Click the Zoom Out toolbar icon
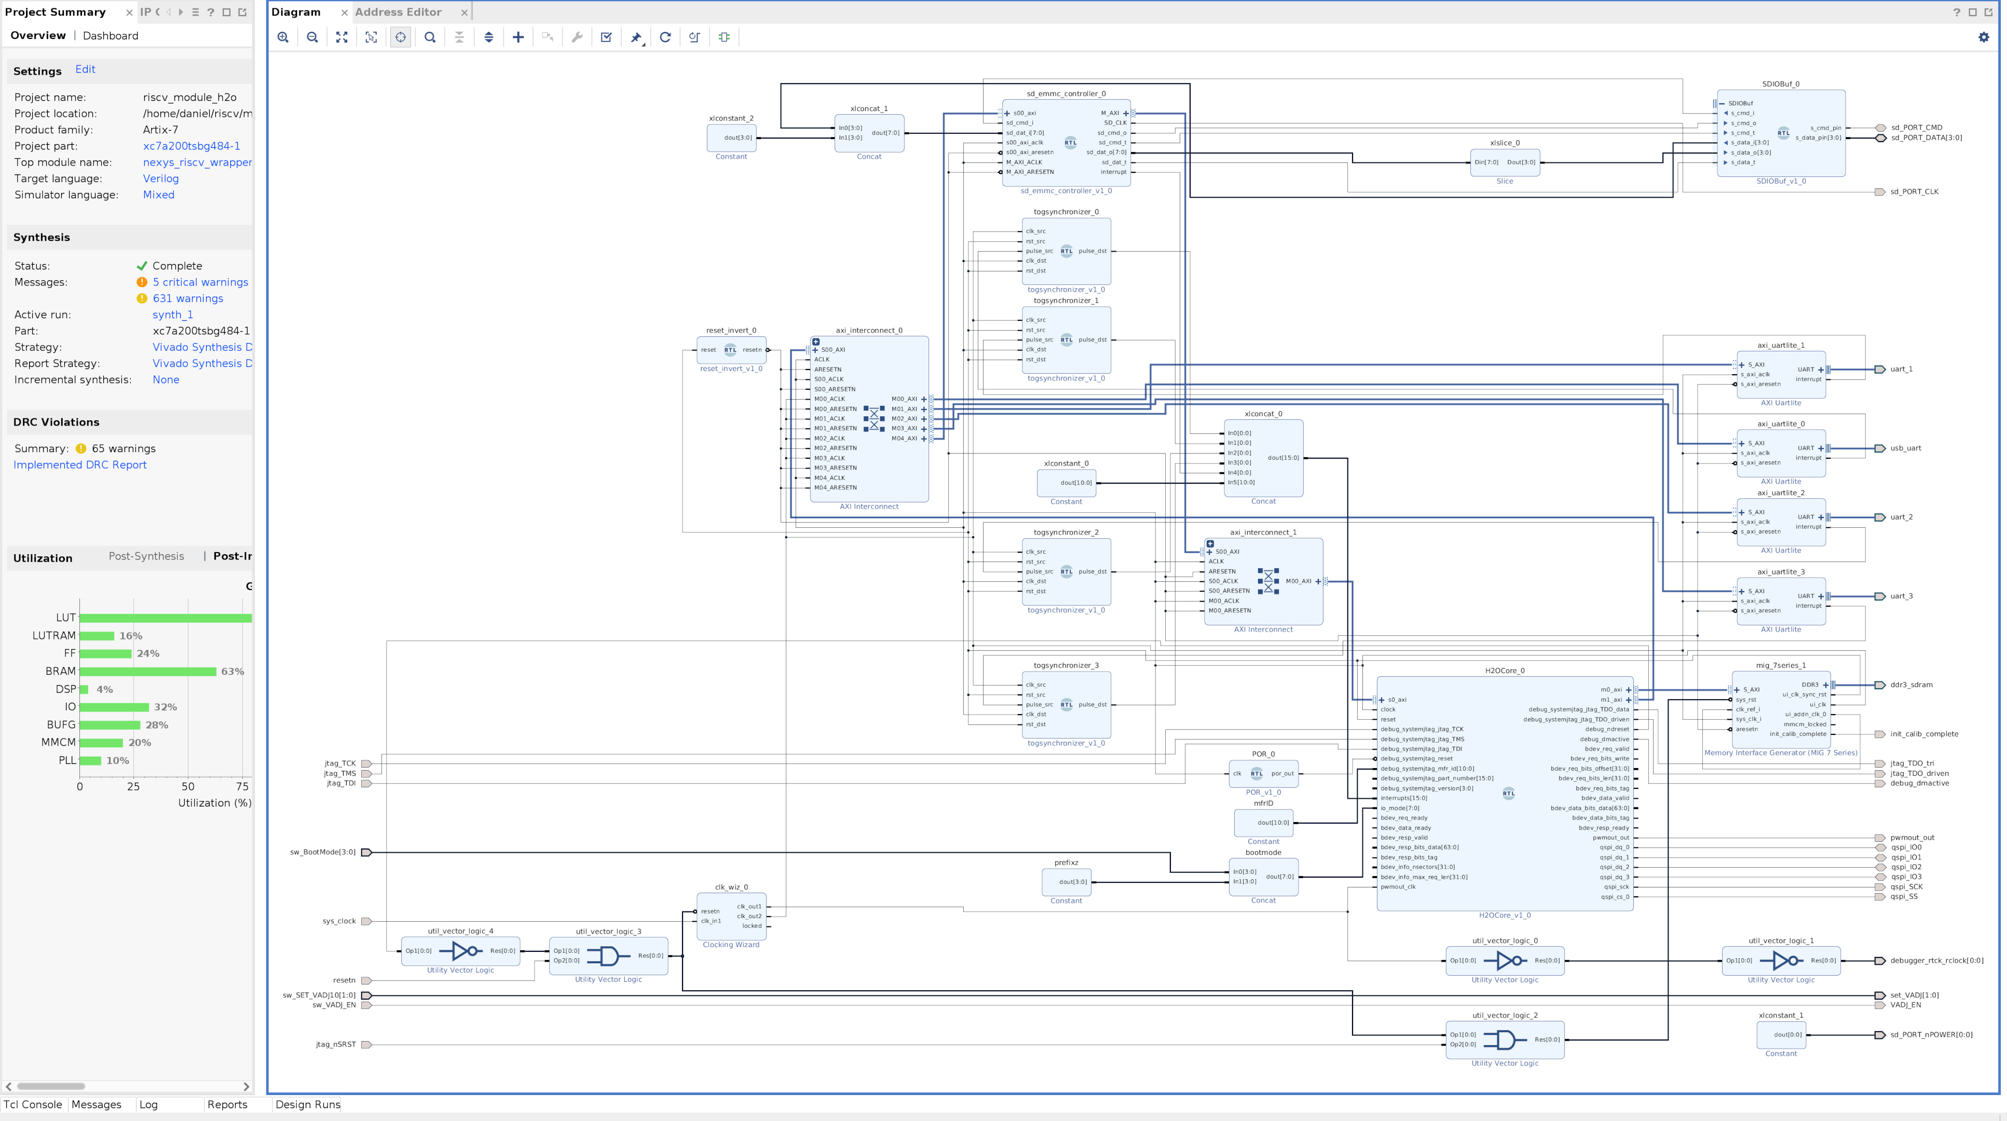2007x1121 pixels. (312, 37)
